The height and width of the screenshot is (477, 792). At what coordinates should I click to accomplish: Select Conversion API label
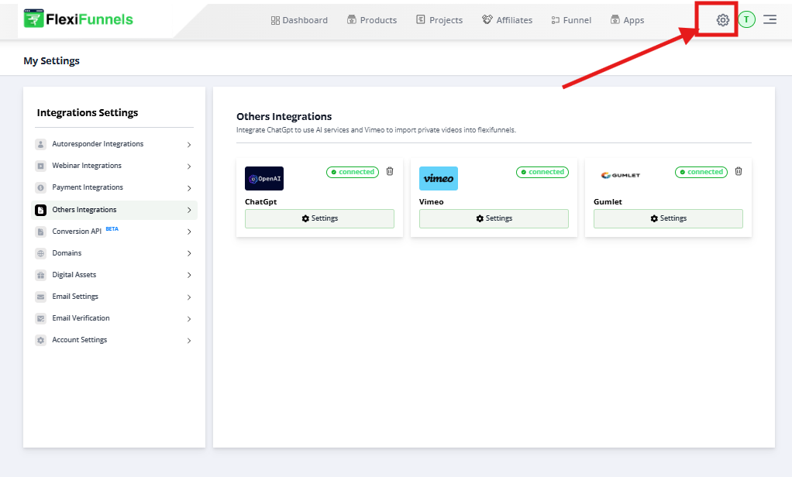click(77, 232)
